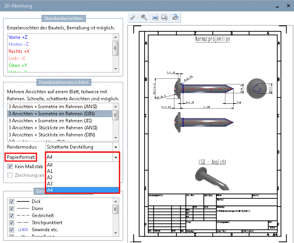Screen dimensions: 294x243
Task: Click the zoom magnifier toolbar icon
Action: click(144, 17)
